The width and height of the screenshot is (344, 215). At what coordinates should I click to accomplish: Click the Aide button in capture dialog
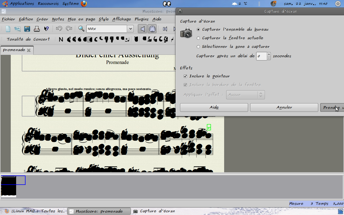coord(214,107)
